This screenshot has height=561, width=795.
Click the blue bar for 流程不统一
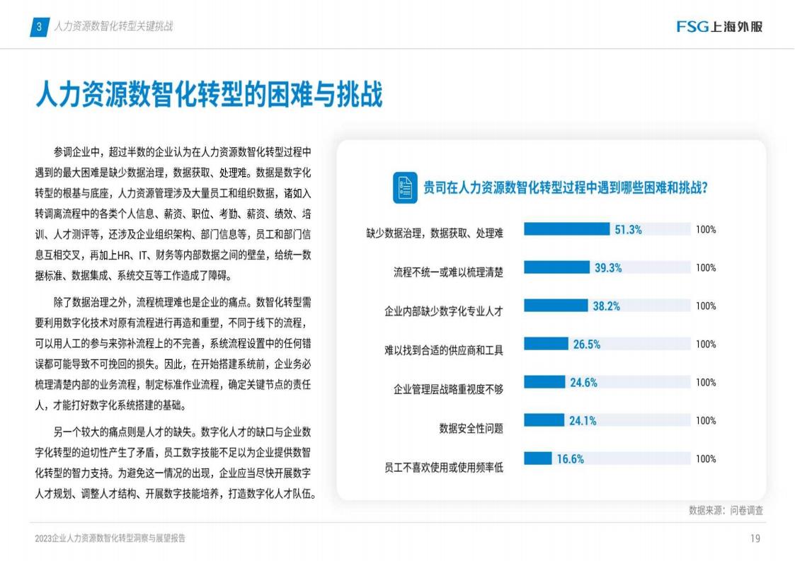click(556, 267)
